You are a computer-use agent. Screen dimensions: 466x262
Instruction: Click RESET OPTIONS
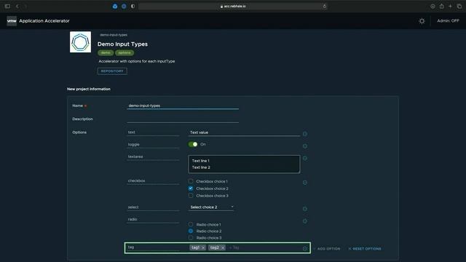point(365,249)
